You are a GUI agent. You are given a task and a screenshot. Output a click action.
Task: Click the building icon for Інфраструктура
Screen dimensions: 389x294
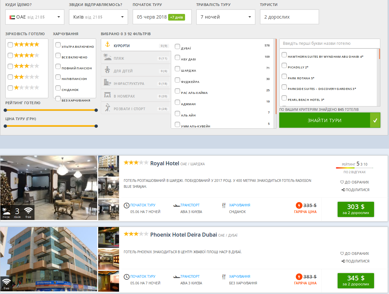107,83
